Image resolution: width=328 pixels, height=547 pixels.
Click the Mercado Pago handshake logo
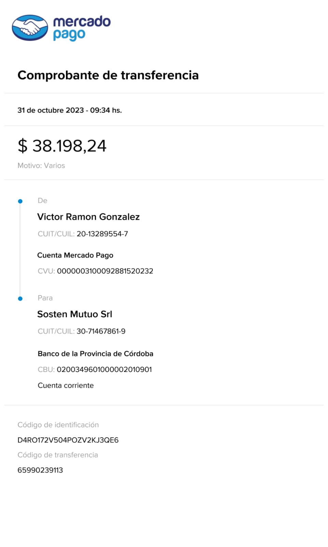(x=30, y=28)
